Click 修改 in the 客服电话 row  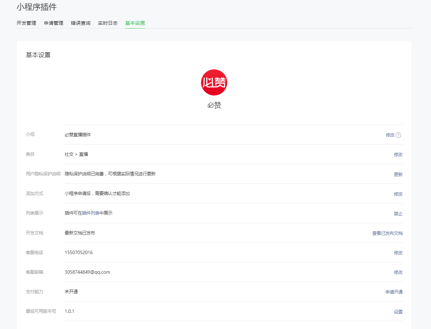(x=398, y=253)
